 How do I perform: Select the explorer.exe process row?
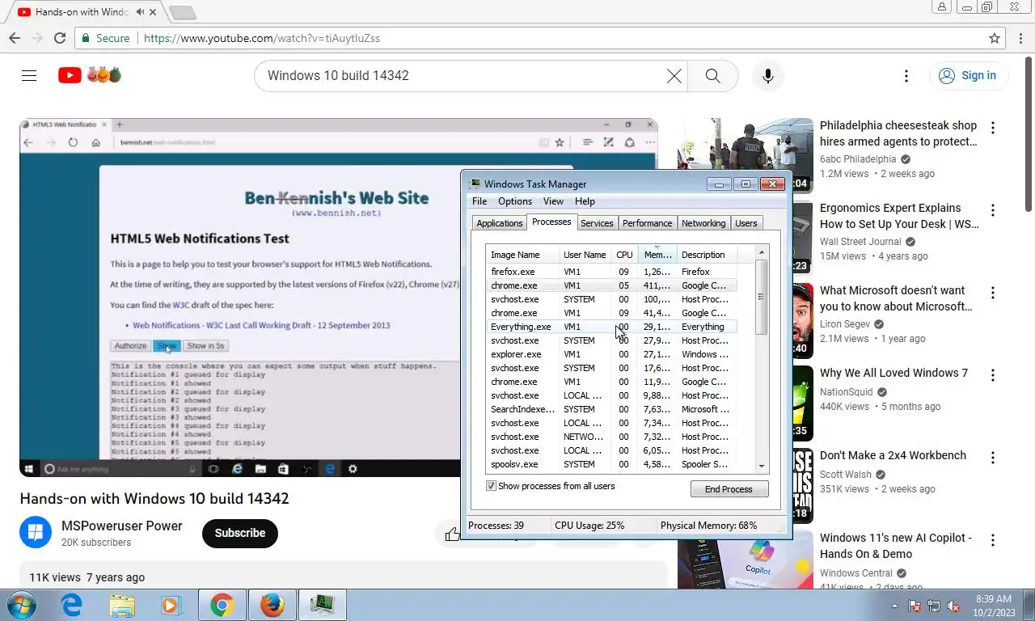611,354
